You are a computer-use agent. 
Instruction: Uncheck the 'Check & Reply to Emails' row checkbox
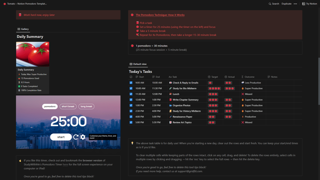click(131, 83)
